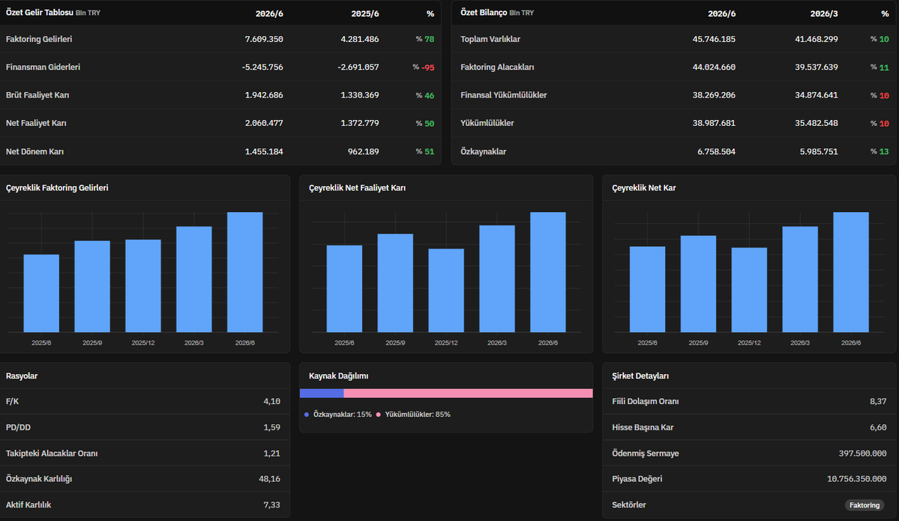
Task: Click the Özet Bilanço title
Action: 484,13
